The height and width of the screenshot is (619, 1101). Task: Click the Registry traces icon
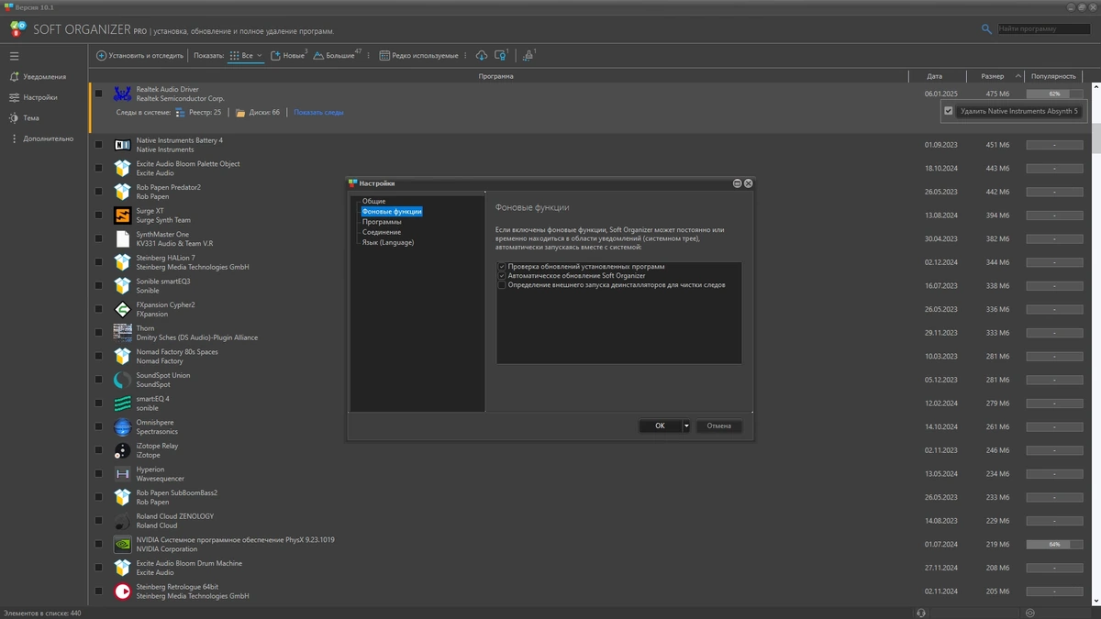[x=180, y=113]
